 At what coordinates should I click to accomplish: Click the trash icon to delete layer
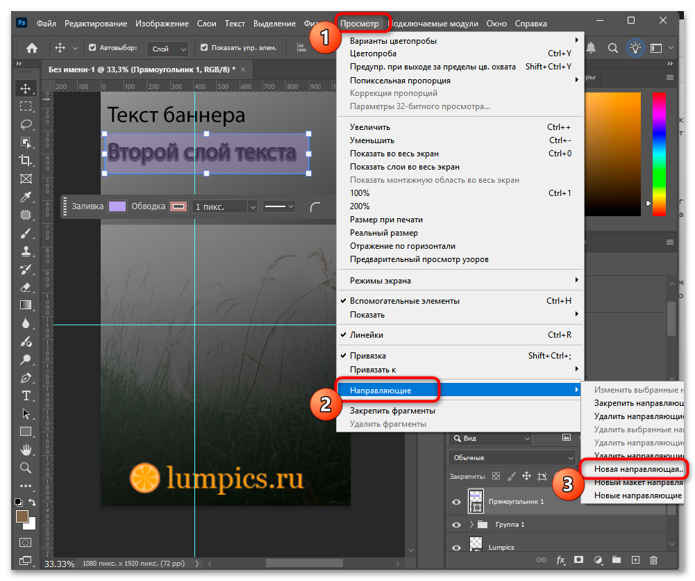[x=653, y=560]
